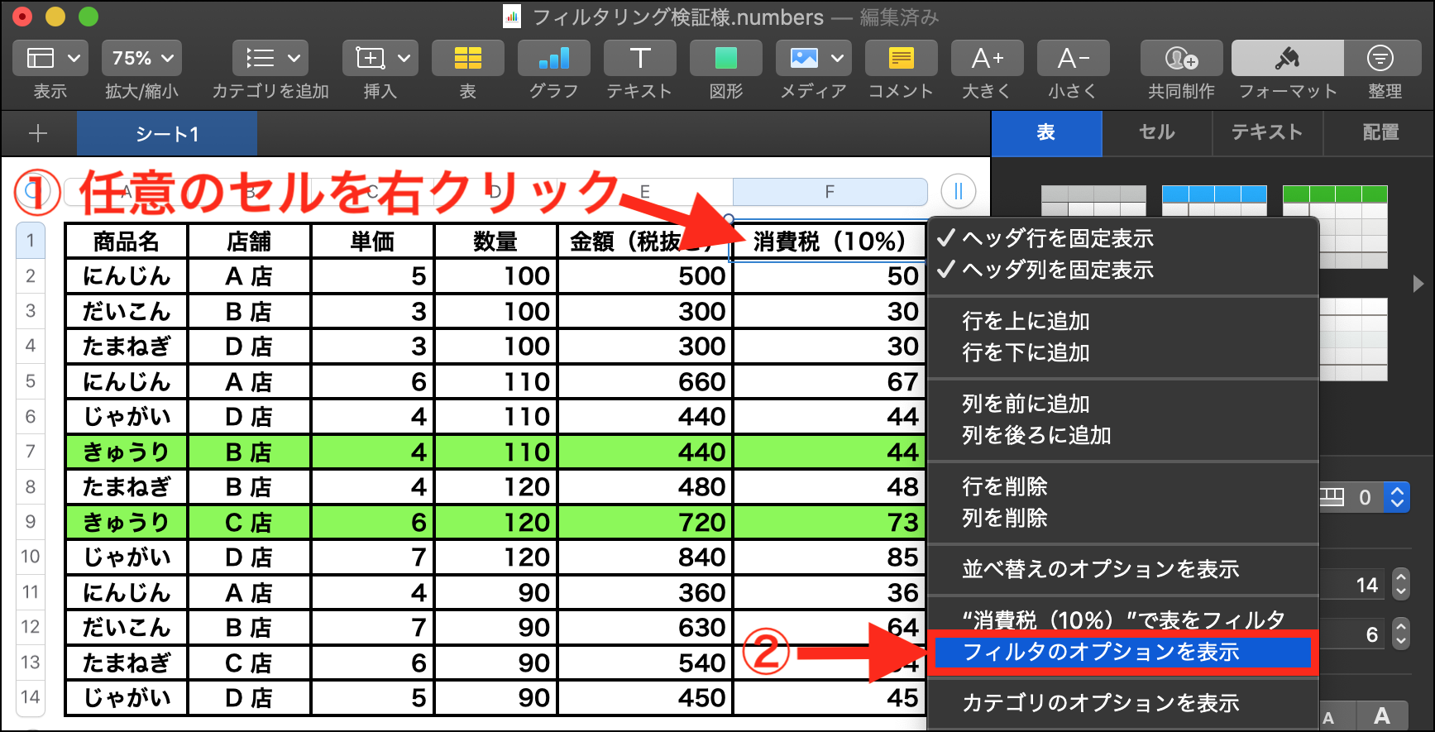Click the add sheet plus button
1435x732 pixels.
point(38,133)
